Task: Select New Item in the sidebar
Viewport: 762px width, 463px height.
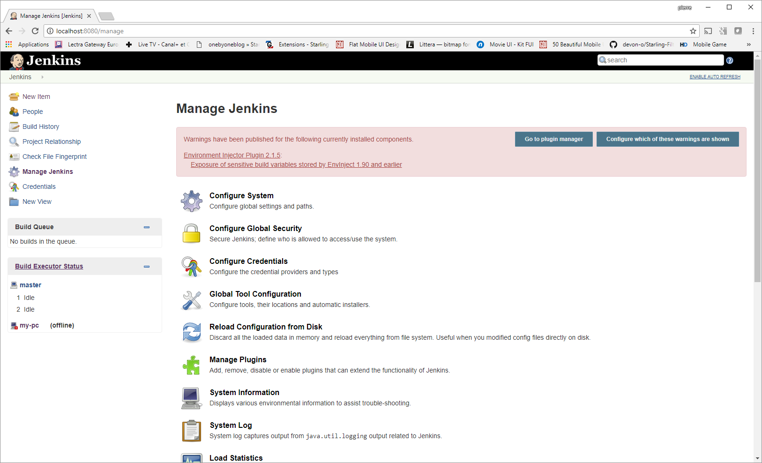Action: (36, 97)
